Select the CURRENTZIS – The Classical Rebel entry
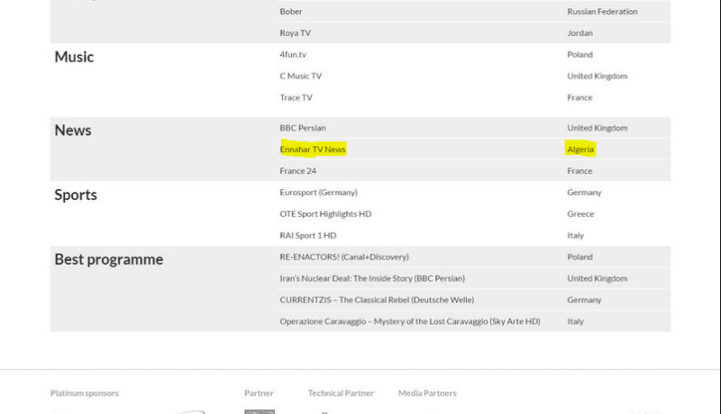The width and height of the screenshot is (721, 414). tap(377, 301)
